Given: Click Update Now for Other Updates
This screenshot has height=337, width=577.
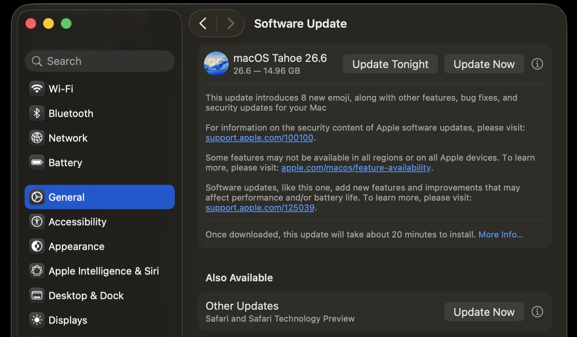Looking at the screenshot, I should (484, 312).
